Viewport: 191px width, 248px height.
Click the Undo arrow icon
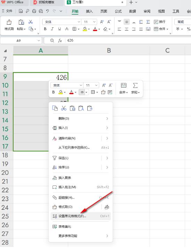tap(48, 11)
